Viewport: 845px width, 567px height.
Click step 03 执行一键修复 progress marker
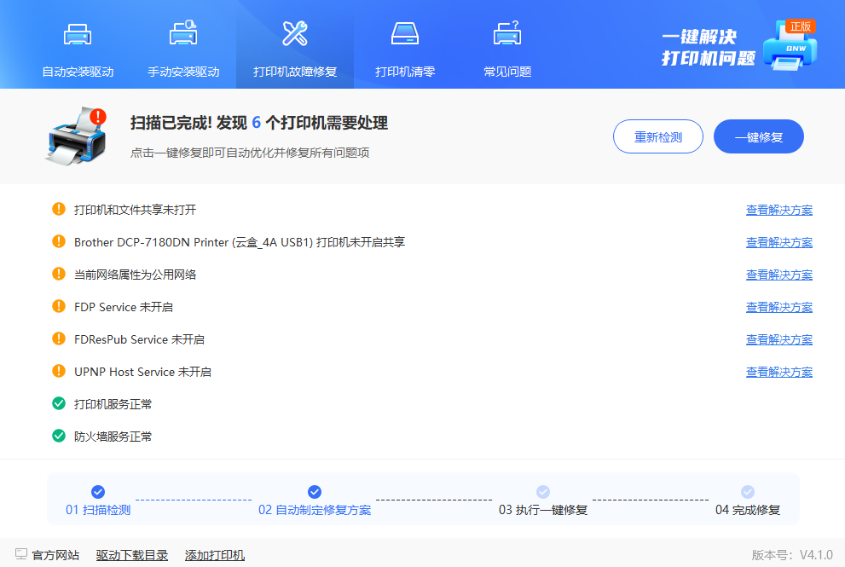pos(543,492)
